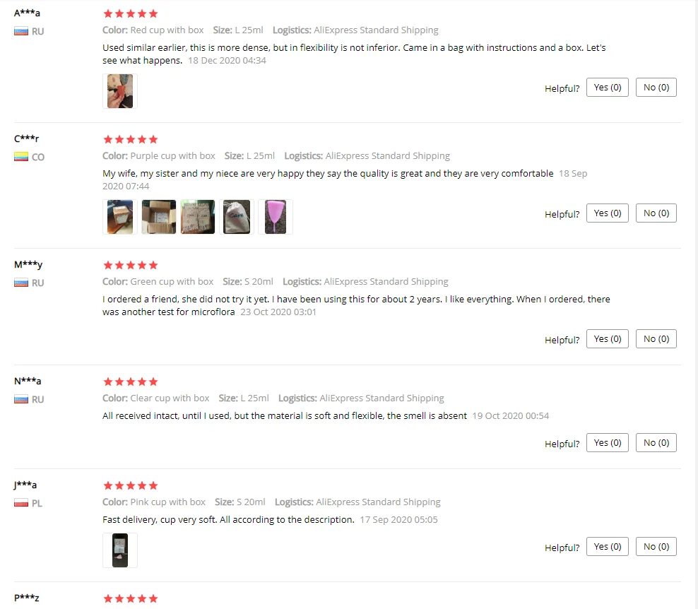Vote No on M***y's review

[656, 339]
